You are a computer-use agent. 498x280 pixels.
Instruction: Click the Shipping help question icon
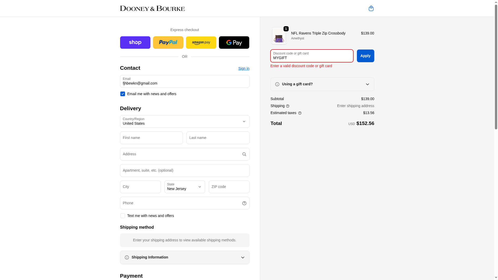pyautogui.click(x=288, y=106)
